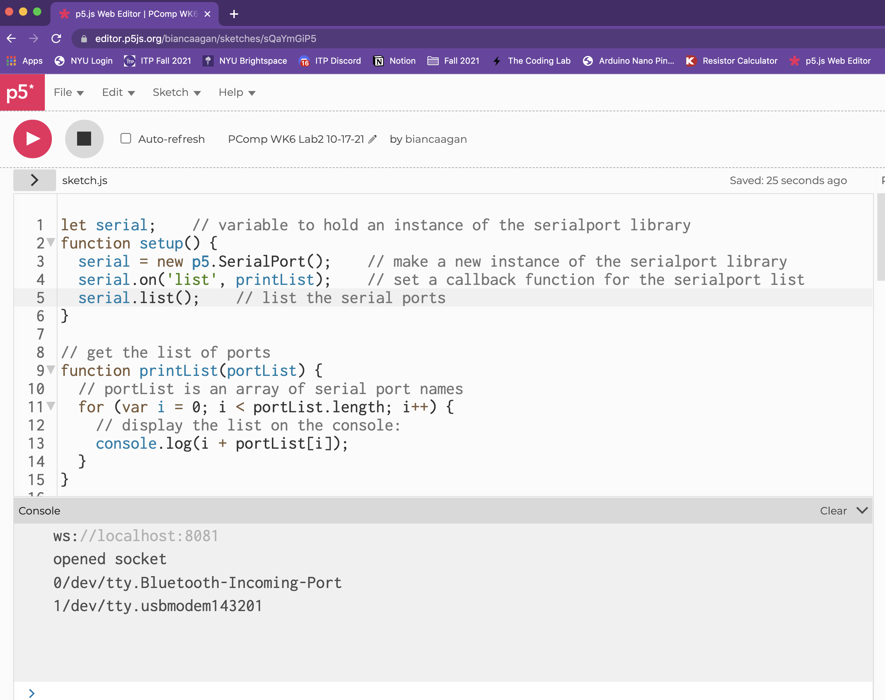
Task: Click the pencil icon to rename sketch
Action: 372,139
